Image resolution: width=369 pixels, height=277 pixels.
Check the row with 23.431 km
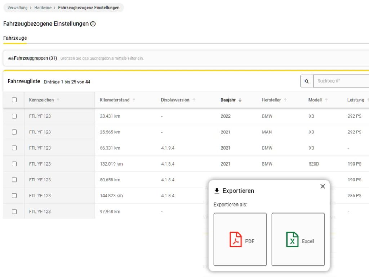tap(14, 116)
